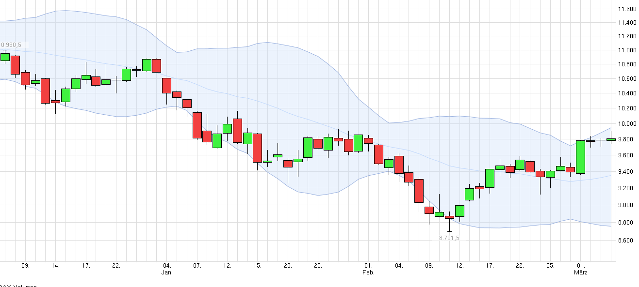This screenshot has height=287, width=639.
Task: Click the 01. date above Feb.
Action: pos(368,266)
